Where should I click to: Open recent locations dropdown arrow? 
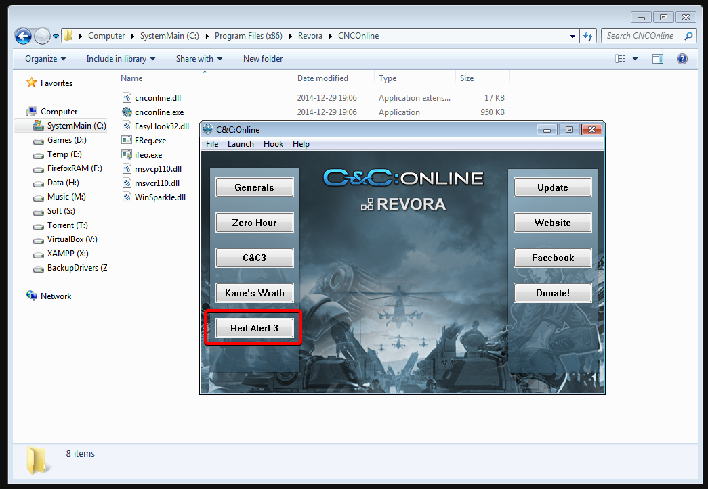[x=56, y=37]
